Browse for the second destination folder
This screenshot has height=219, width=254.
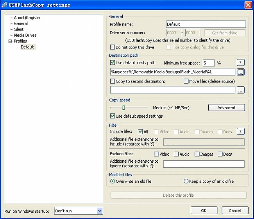pos(241,90)
